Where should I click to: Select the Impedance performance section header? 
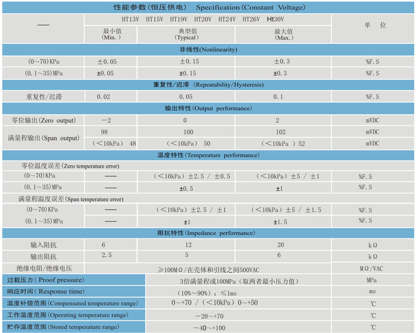208,233
